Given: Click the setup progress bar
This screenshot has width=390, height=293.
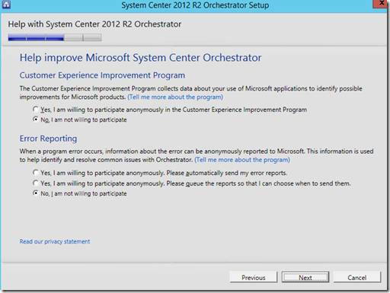Looking at the screenshot, I should [55, 37].
